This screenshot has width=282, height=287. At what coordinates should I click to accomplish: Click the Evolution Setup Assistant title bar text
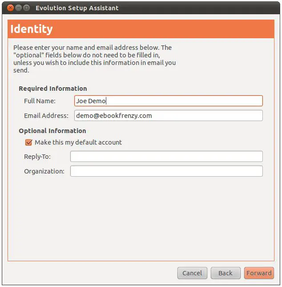(77, 8)
